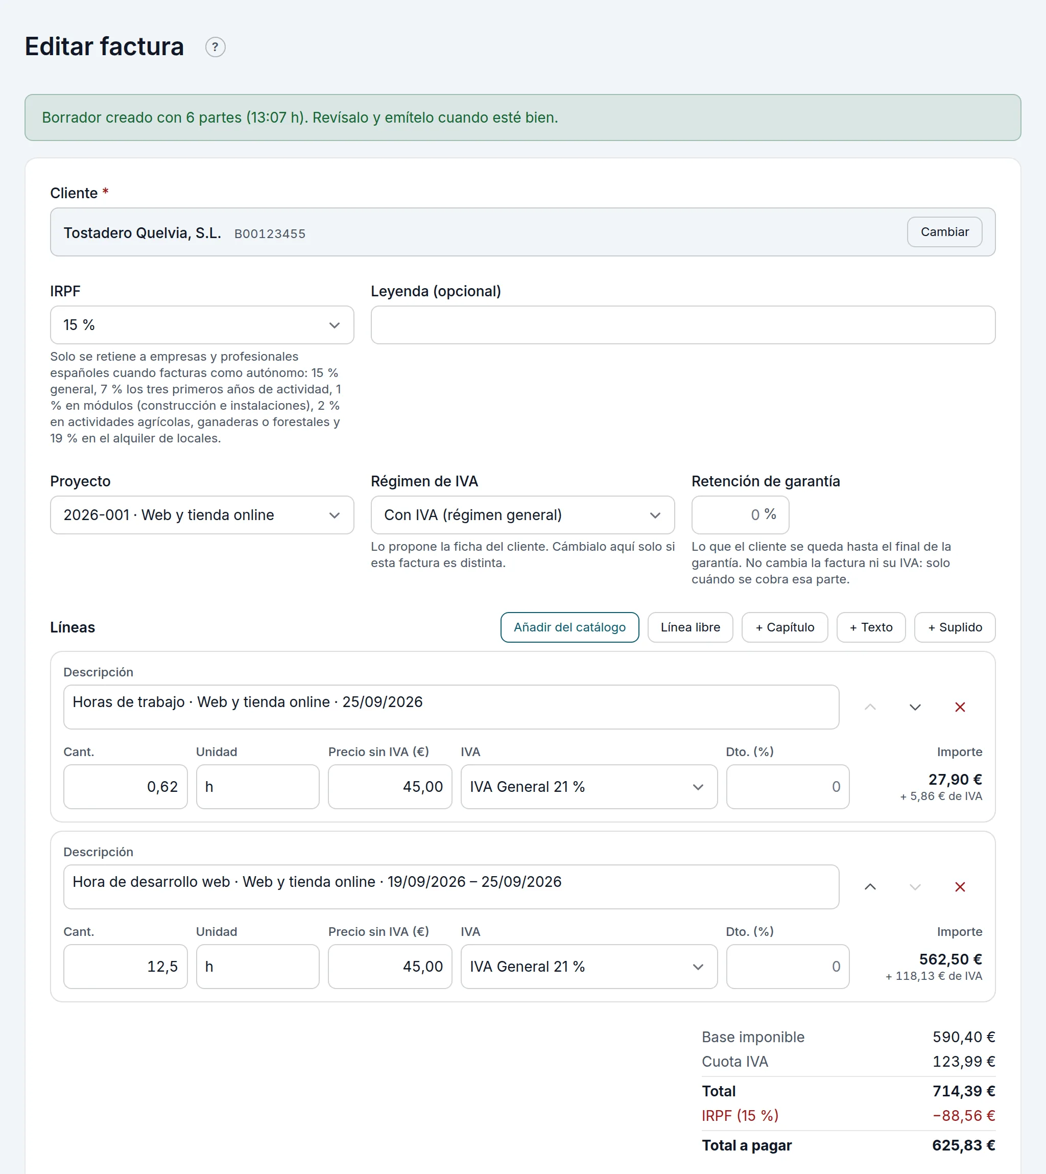The width and height of the screenshot is (1046, 1174).
Task: Click the Cambiar client button
Action: point(944,232)
